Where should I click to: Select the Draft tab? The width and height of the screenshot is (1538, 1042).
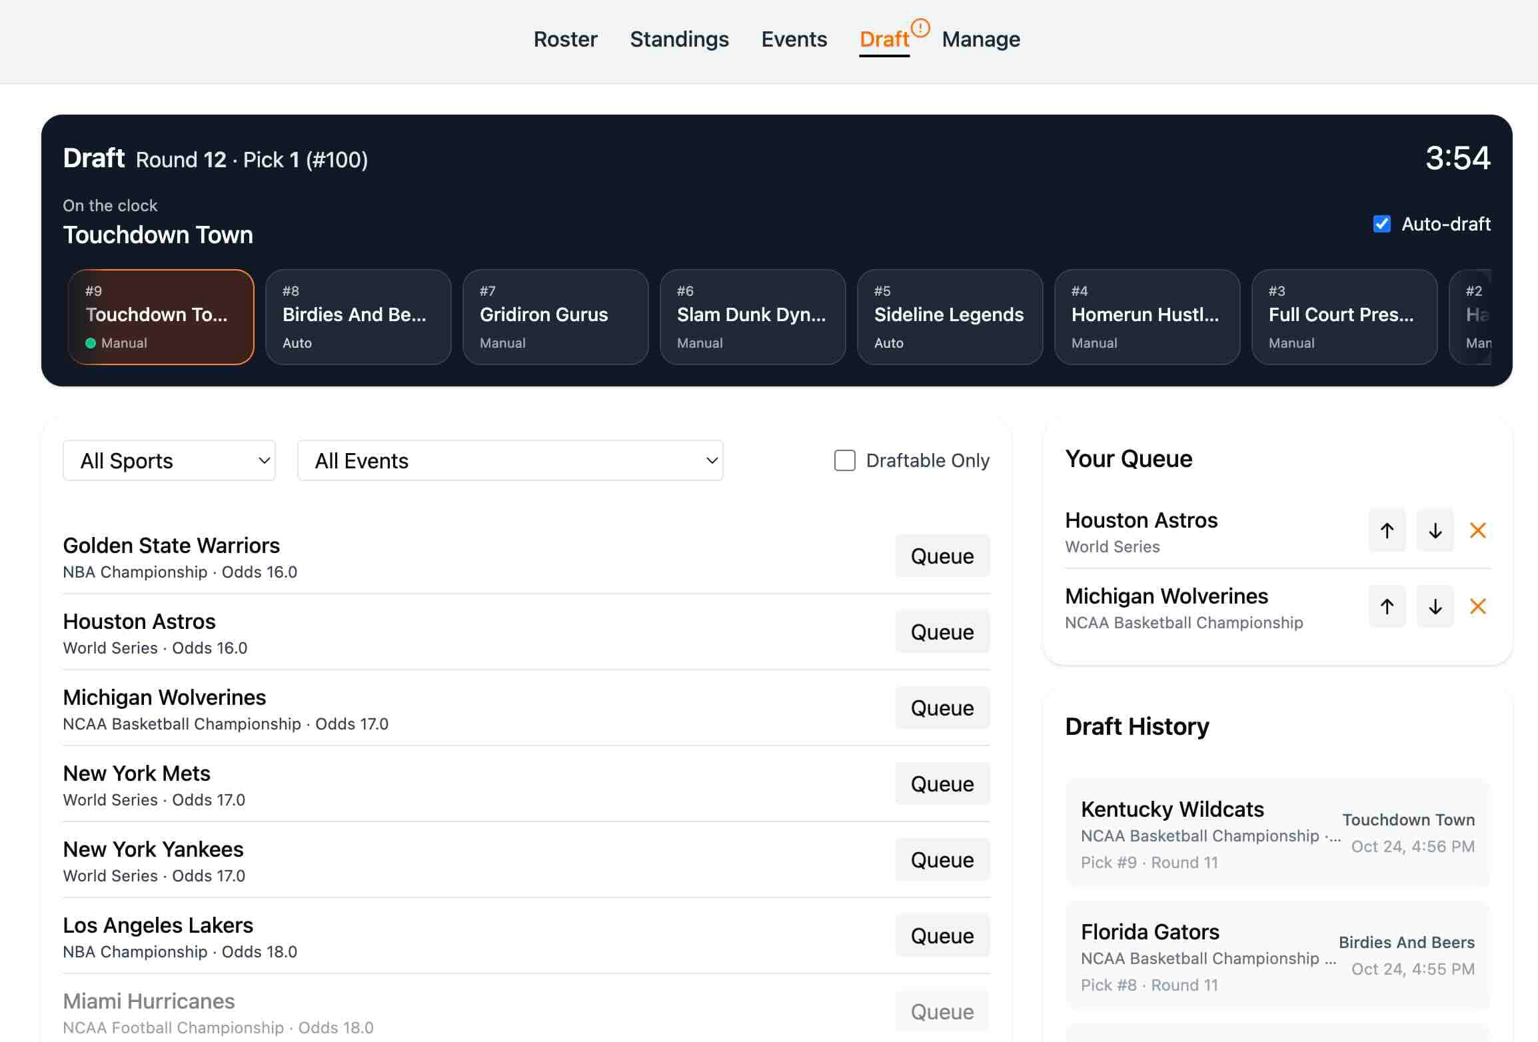point(884,39)
